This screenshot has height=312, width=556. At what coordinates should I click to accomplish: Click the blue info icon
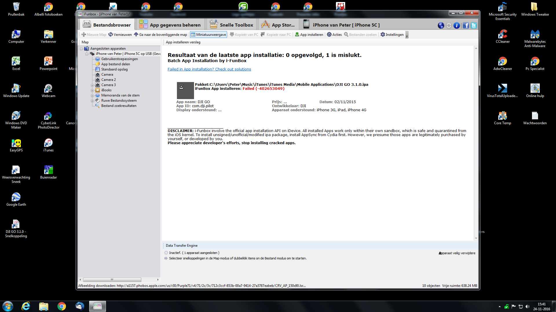click(x=456, y=25)
